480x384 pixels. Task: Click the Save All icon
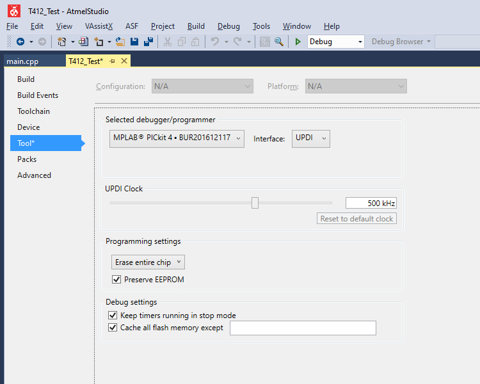148,42
